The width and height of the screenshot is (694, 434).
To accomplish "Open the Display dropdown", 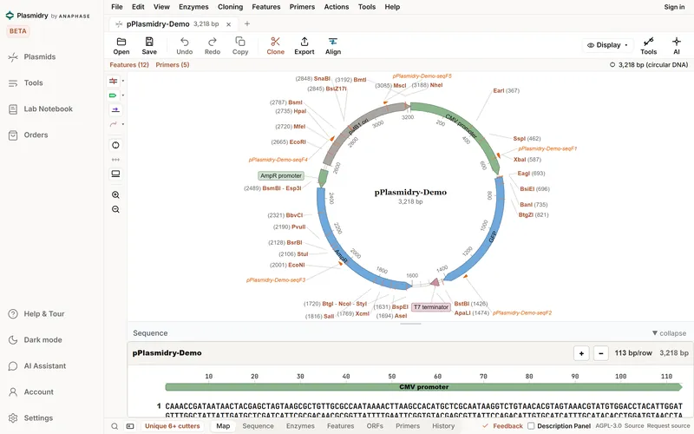I will point(607,45).
